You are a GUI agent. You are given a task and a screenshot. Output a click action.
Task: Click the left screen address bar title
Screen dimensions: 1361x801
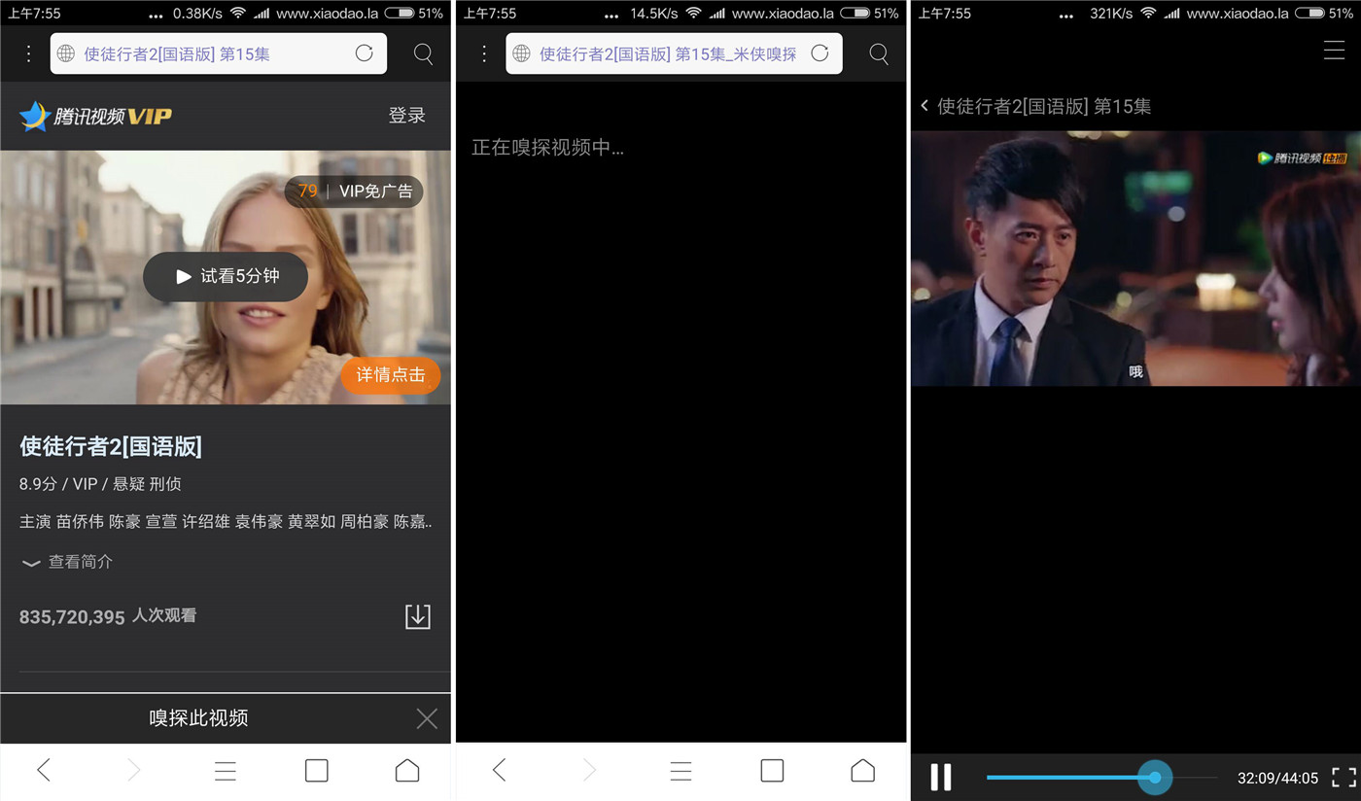pyautogui.click(x=177, y=54)
